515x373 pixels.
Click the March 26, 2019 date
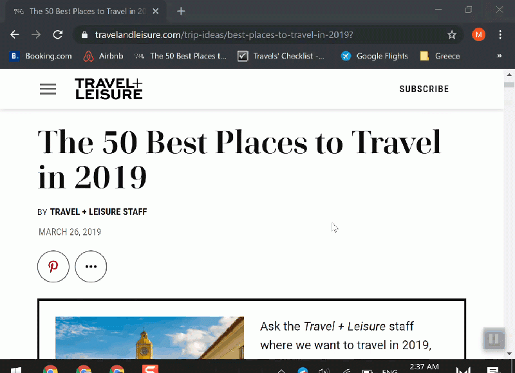[x=70, y=232]
